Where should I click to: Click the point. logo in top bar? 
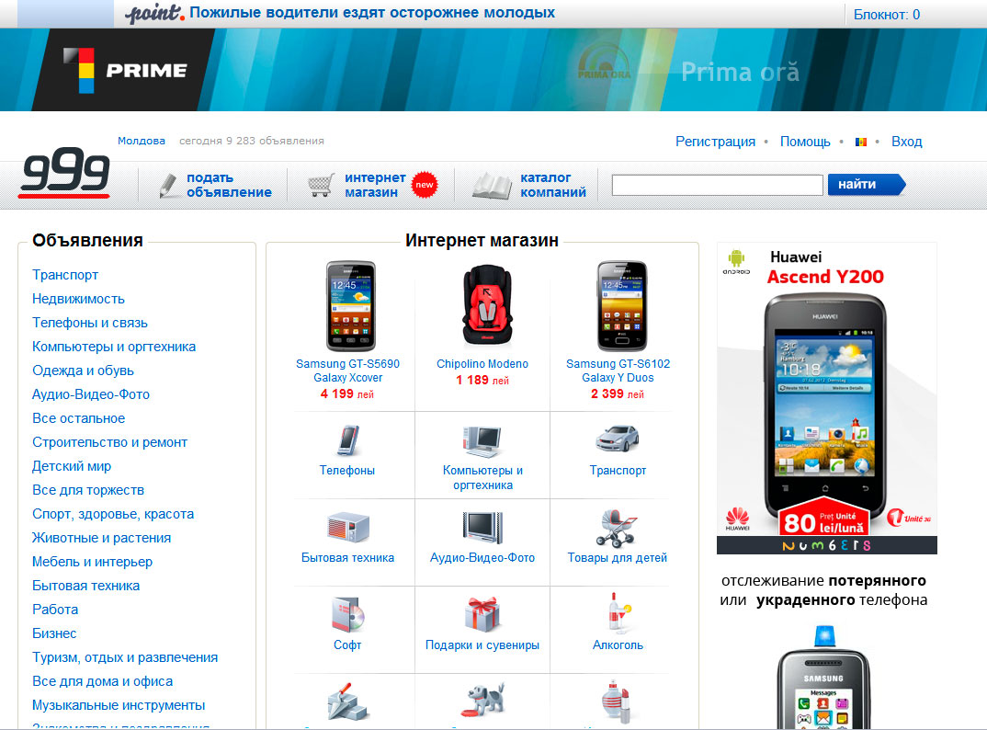coord(154,13)
